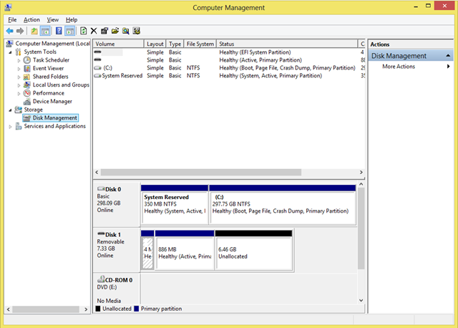Click the Back arrow toolbar icon

click(x=9, y=31)
